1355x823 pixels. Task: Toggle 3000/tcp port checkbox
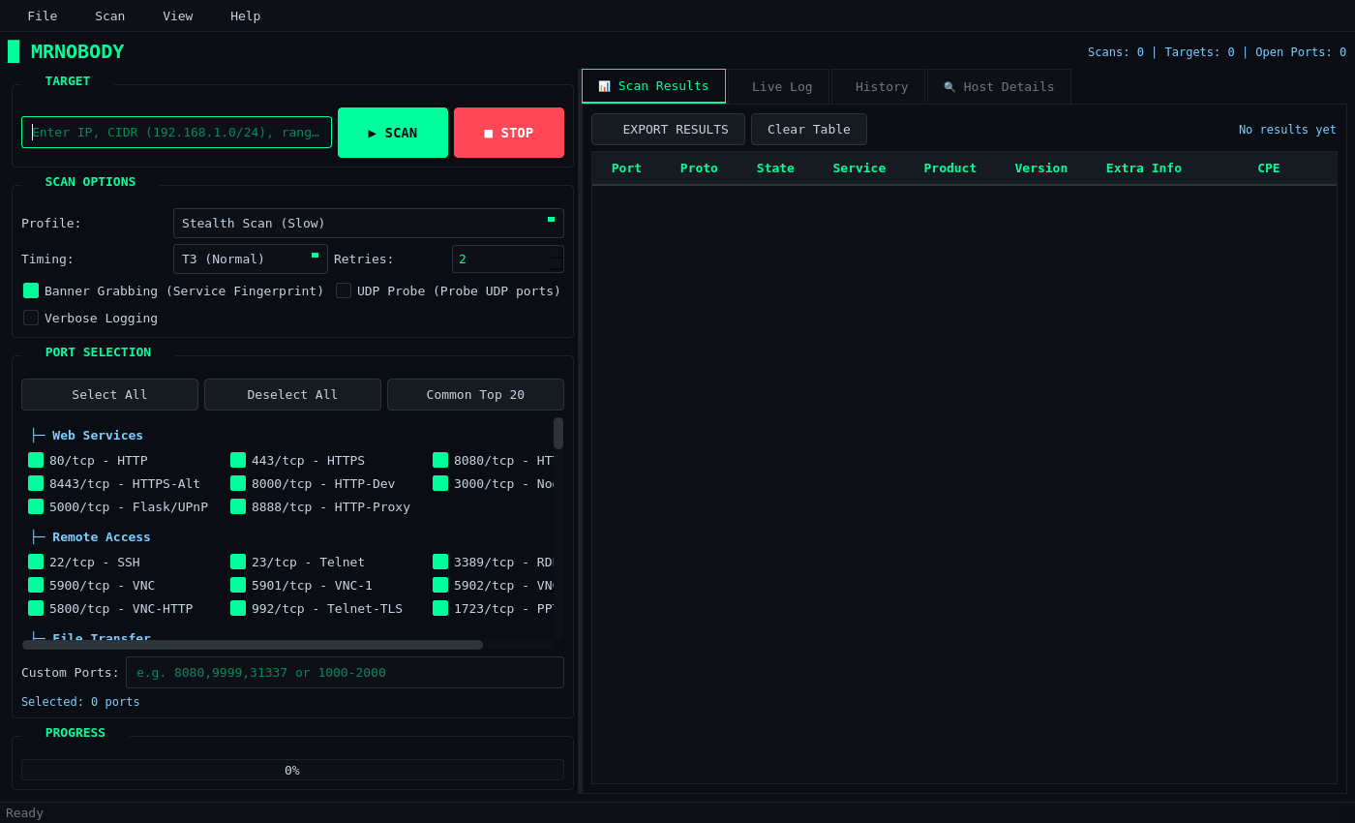(440, 483)
